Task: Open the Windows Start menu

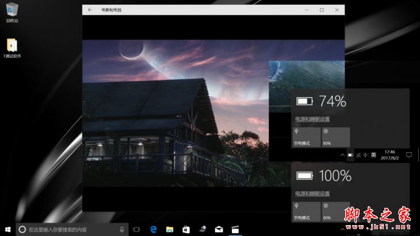Action: click(x=8, y=229)
